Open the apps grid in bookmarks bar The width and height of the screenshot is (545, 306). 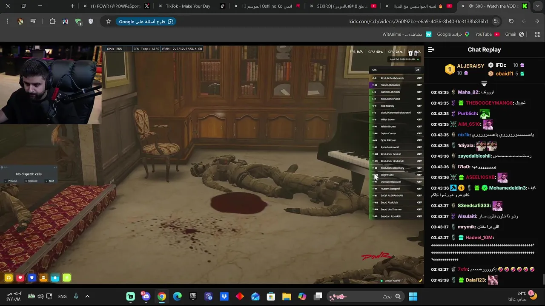pyautogui.click(x=537, y=34)
